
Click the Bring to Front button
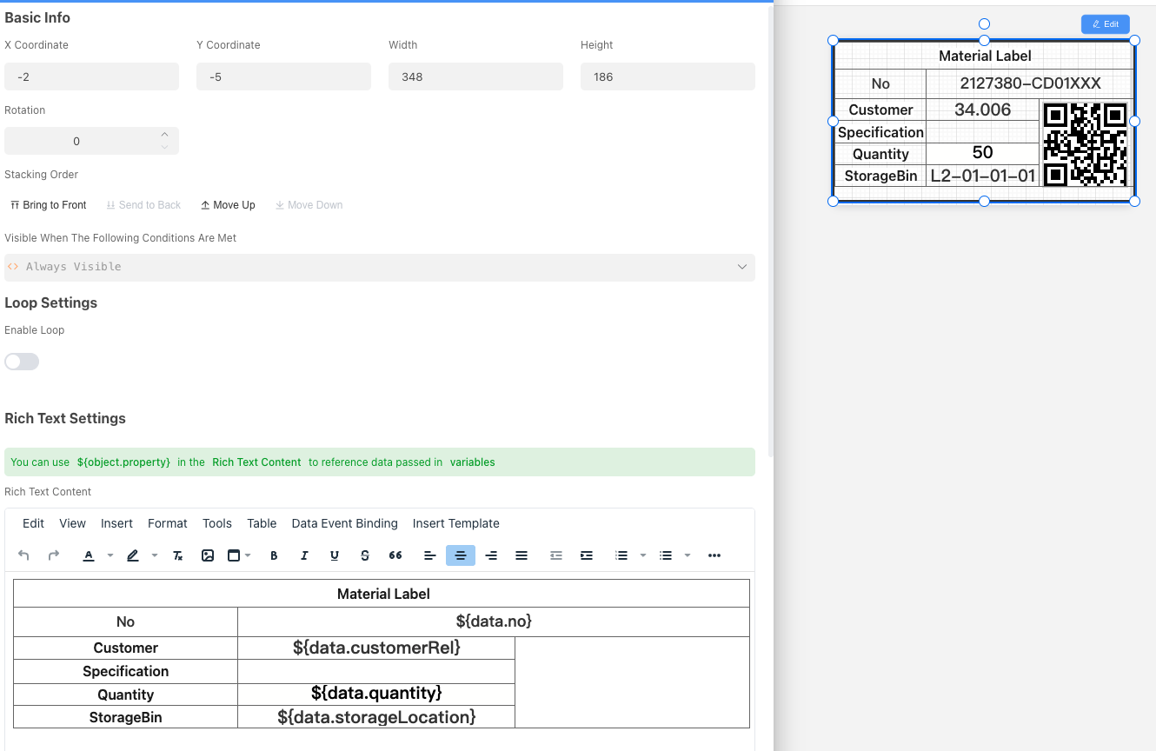tap(49, 205)
